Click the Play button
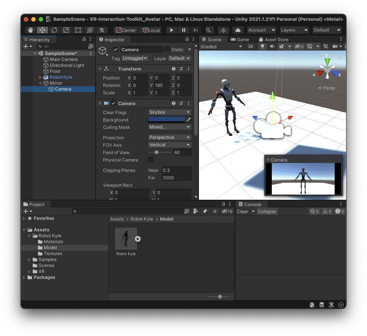The width and height of the screenshot is (367, 336). (171, 30)
